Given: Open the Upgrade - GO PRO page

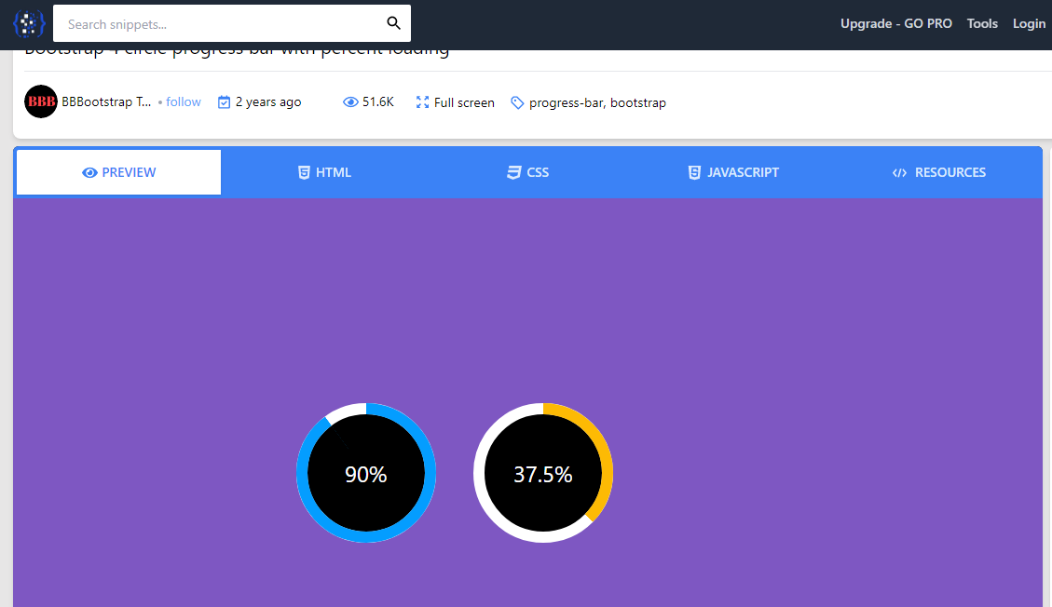Looking at the screenshot, I should 895,23.
